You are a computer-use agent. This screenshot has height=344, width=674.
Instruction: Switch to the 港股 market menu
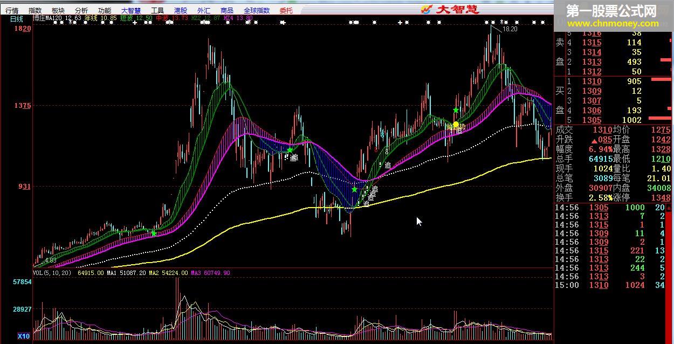tap(181, 10)
